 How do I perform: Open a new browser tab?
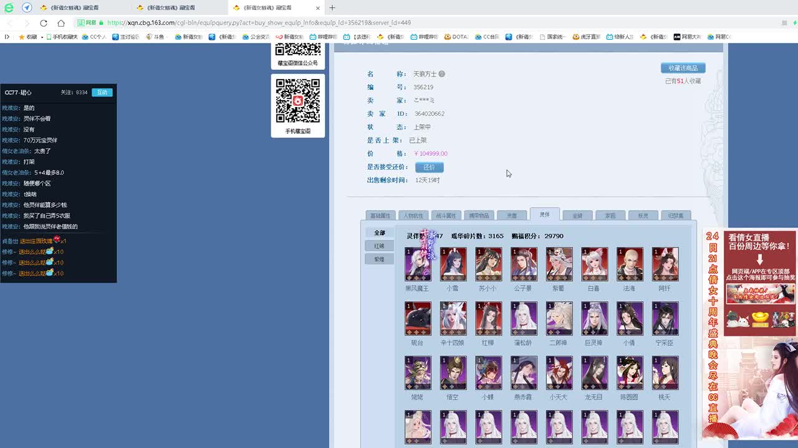pos(332,7)
